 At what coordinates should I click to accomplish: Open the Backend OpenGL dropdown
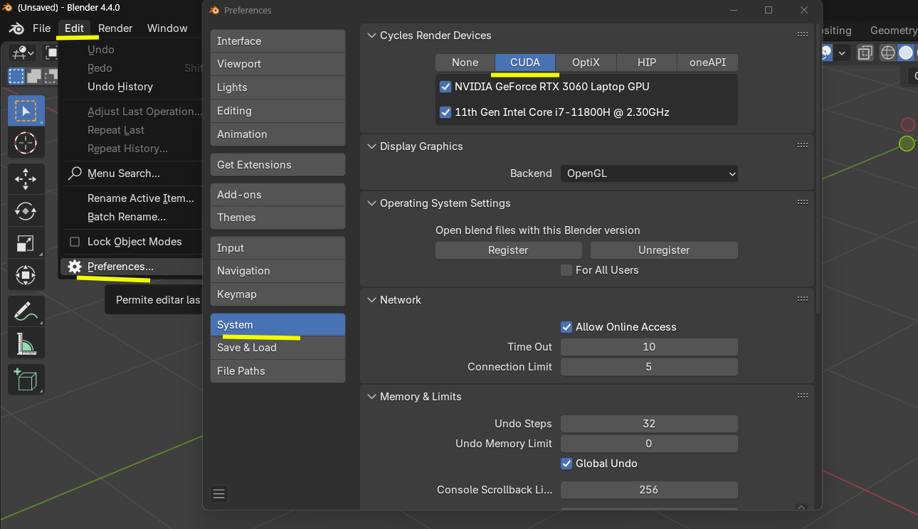point(649,173)
